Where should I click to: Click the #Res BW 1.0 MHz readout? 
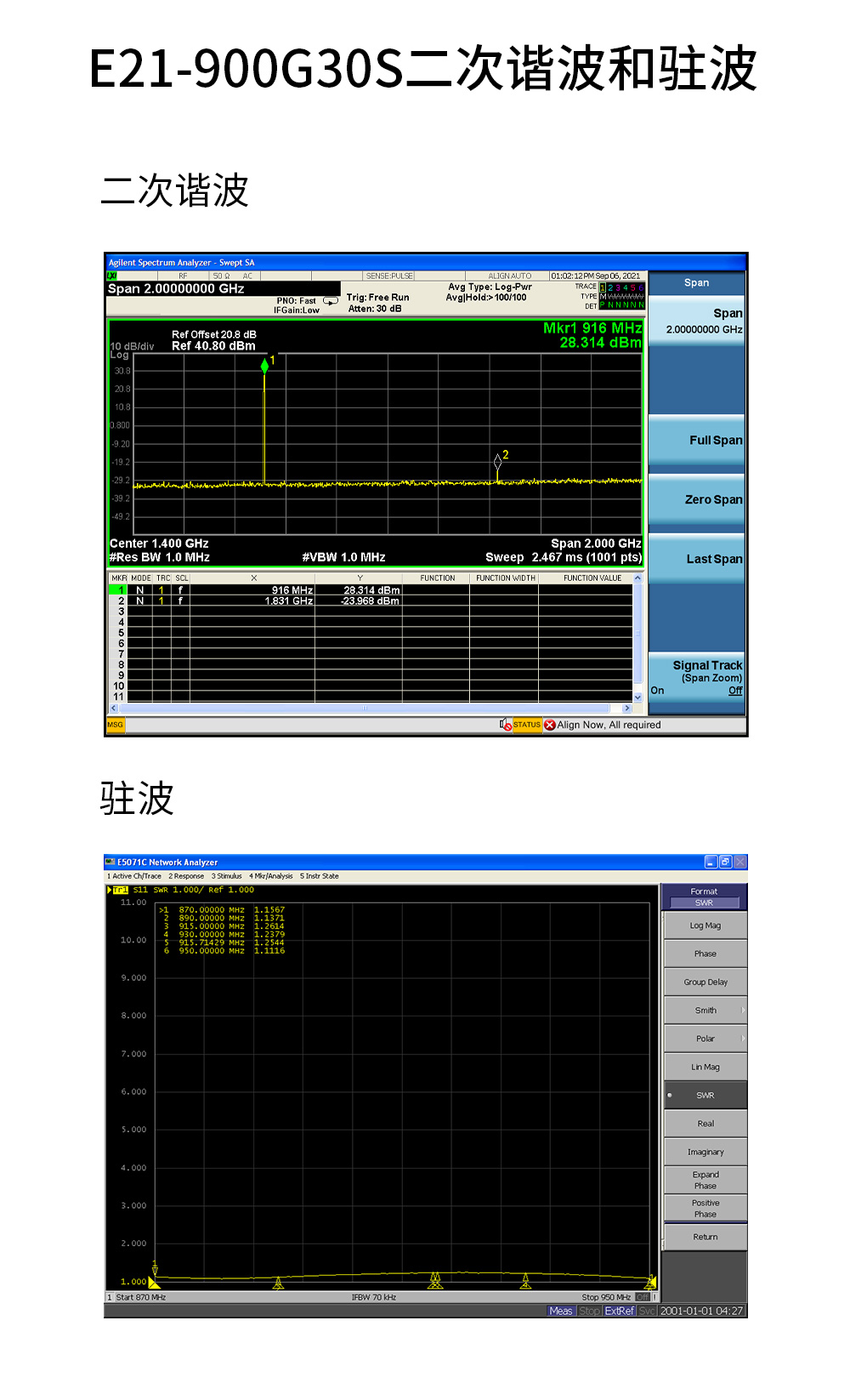coord(160,557)
